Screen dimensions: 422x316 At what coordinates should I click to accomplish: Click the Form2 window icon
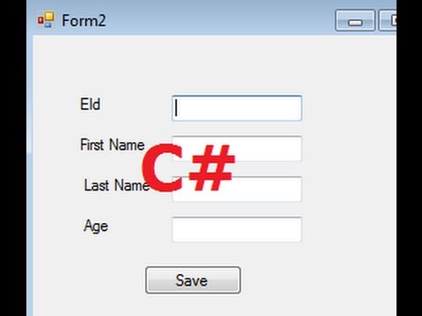pyautogui.click(x=46, y=20)
